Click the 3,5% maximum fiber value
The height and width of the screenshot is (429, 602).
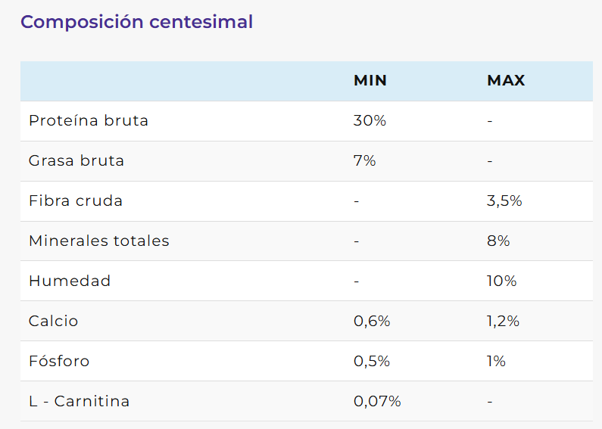(x=504, y=201)
